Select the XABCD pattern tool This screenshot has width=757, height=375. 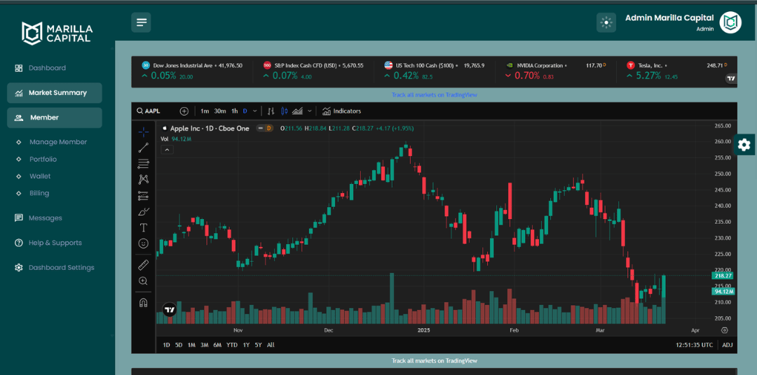click(144, 179)
